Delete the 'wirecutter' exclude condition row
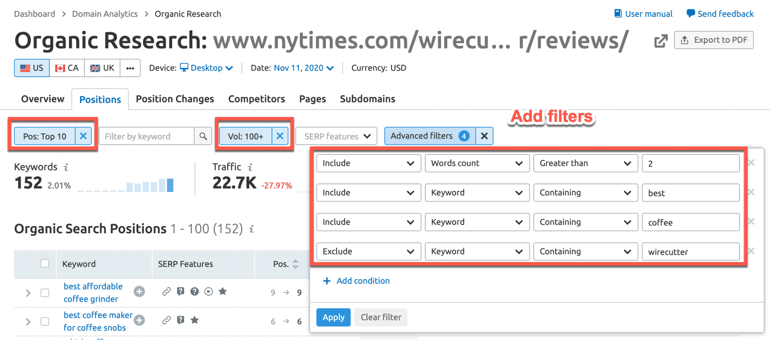The image size is (770, 340). (x=751, y=251)
